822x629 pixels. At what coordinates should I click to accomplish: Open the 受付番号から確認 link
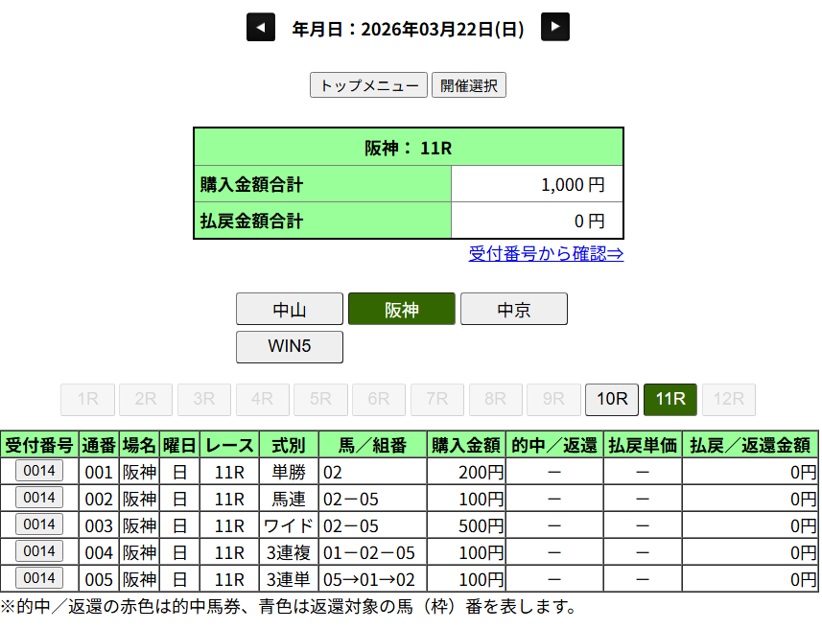[x=546, y=254]
